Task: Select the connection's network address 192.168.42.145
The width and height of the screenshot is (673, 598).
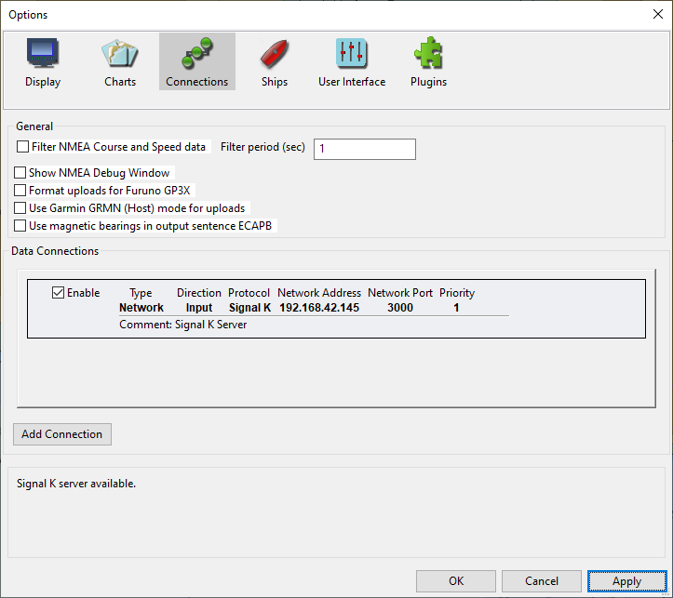Action: (x=319, y=308)
